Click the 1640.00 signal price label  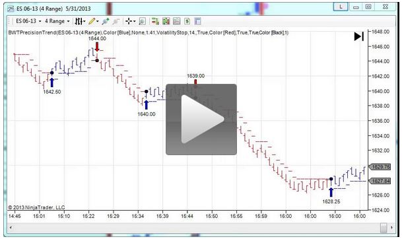pyautogui.click(x=147, y=114)
